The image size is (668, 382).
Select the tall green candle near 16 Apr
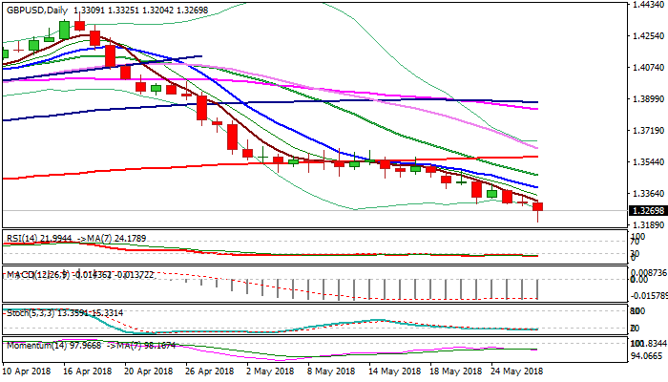(65, 29)
